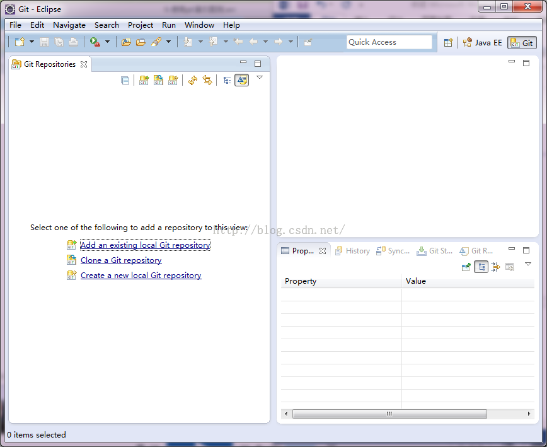Open the Run menu
547x447 pixels.
169,25
